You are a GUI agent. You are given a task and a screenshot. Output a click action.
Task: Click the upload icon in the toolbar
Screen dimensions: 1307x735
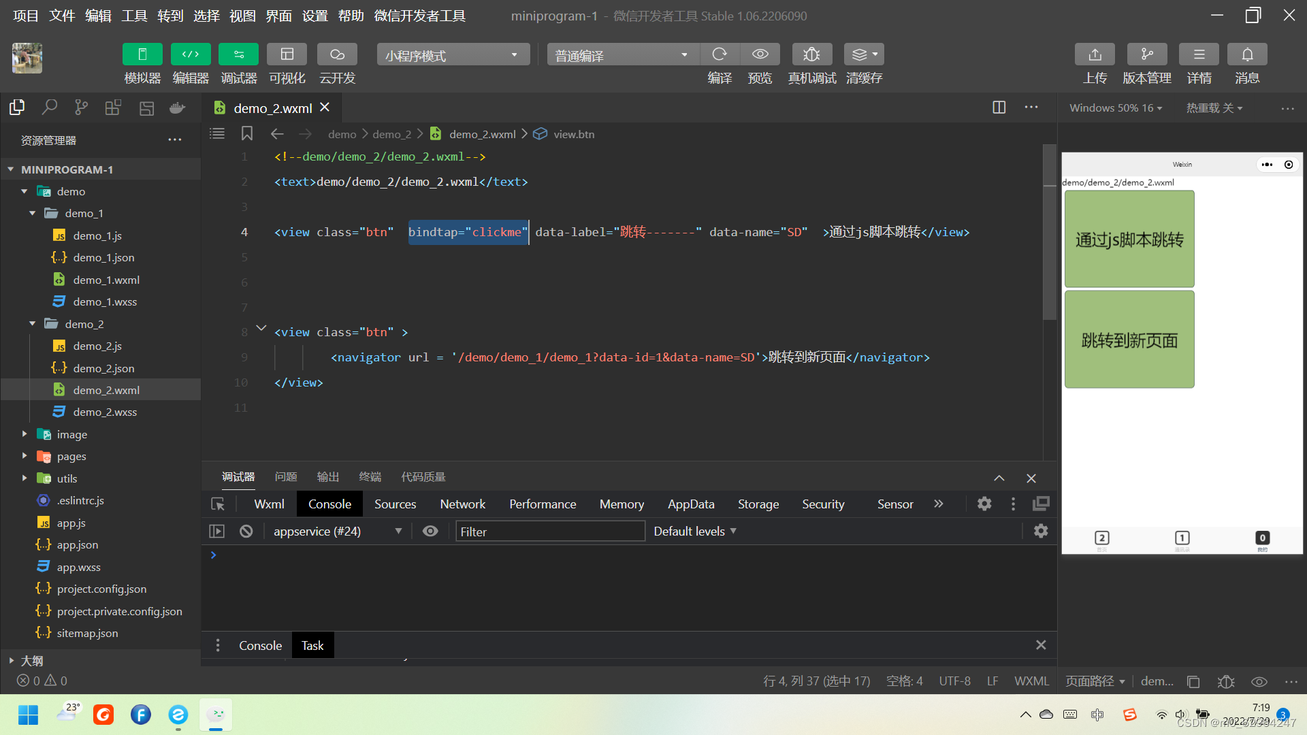1095,54
